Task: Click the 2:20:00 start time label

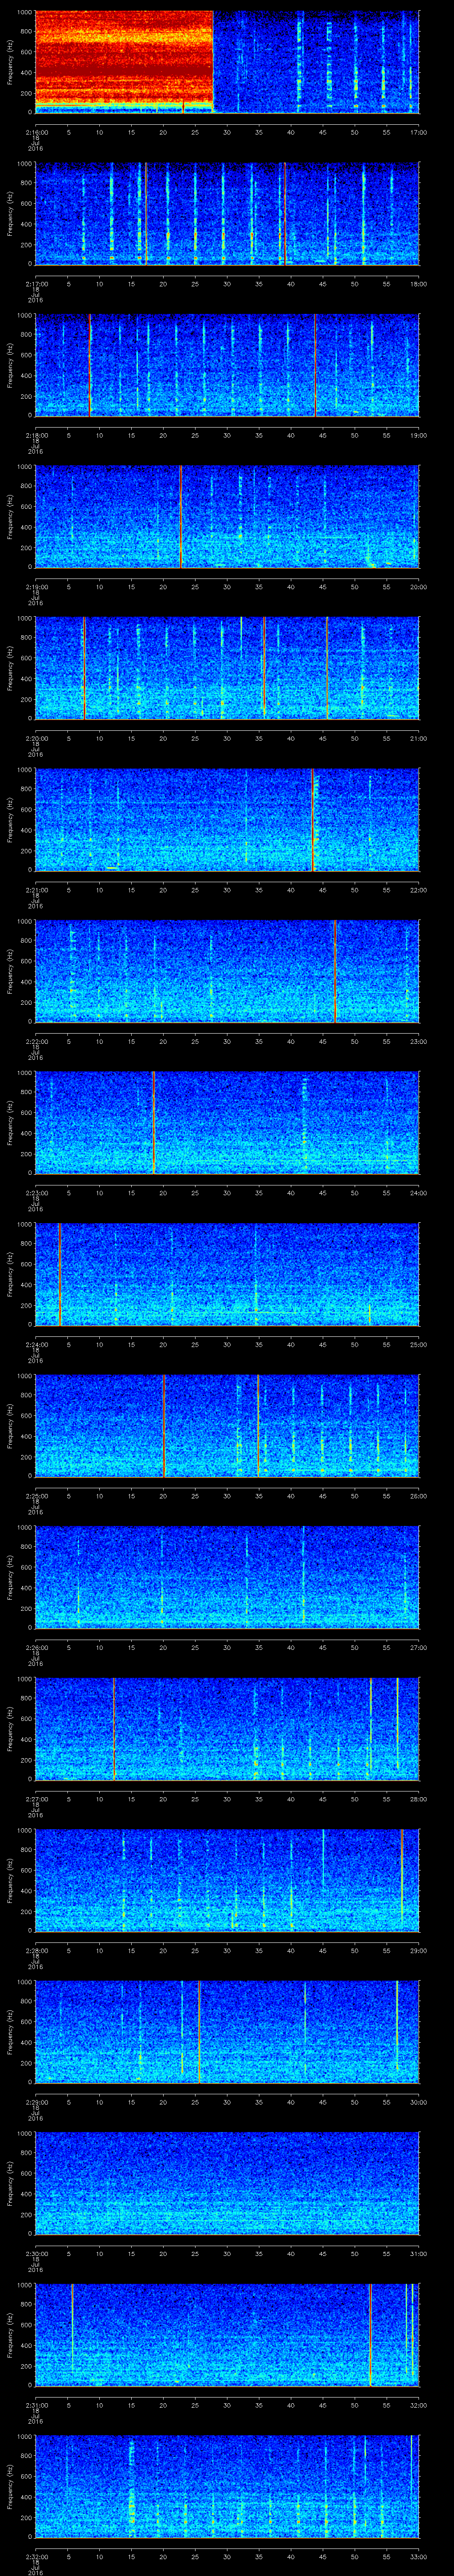Action: [36, 738]
